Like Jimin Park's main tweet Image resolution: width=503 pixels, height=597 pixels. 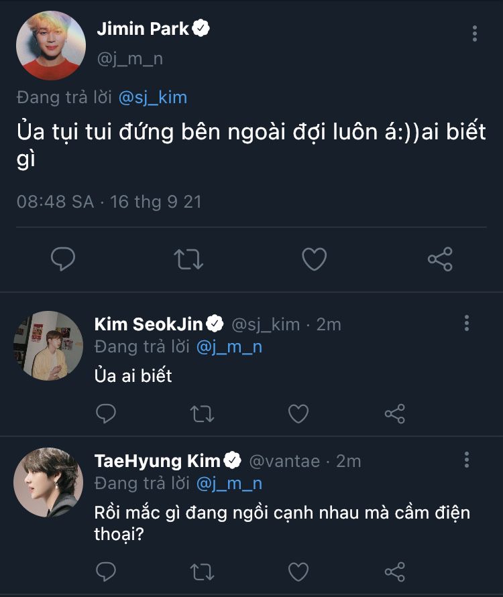[314, 259]
